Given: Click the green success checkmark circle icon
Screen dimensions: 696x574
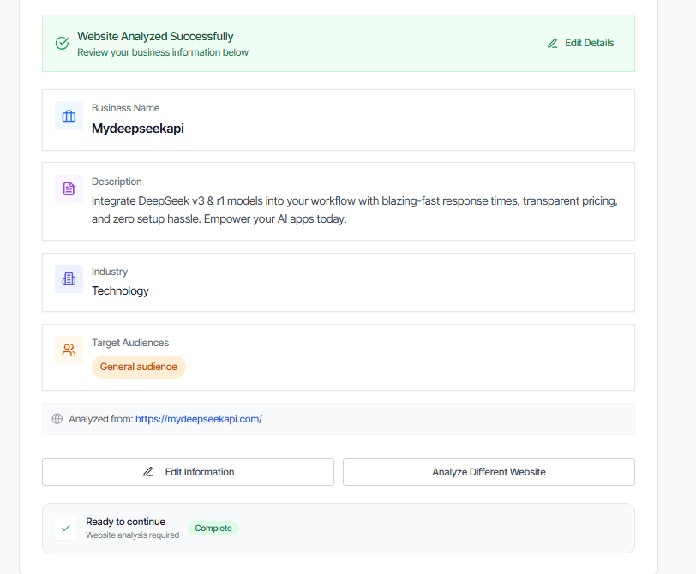Looking at the screenshot, I should 62,43.
